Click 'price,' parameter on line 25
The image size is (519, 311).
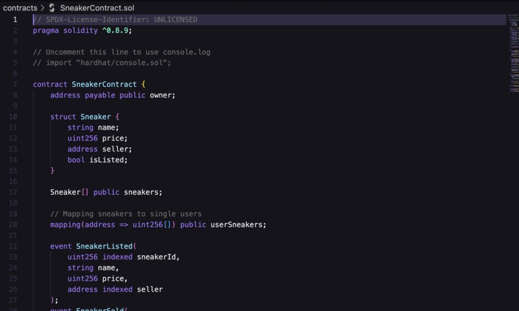coord(115,279)
